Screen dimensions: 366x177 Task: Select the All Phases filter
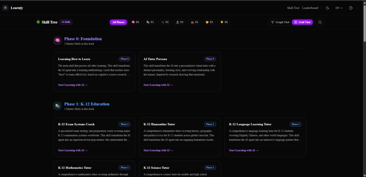[x=119, y=22]
